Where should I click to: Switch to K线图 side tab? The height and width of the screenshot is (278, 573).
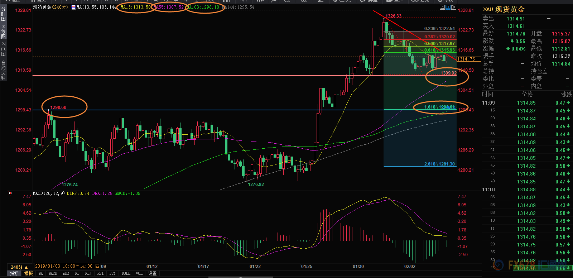(3, 32)
